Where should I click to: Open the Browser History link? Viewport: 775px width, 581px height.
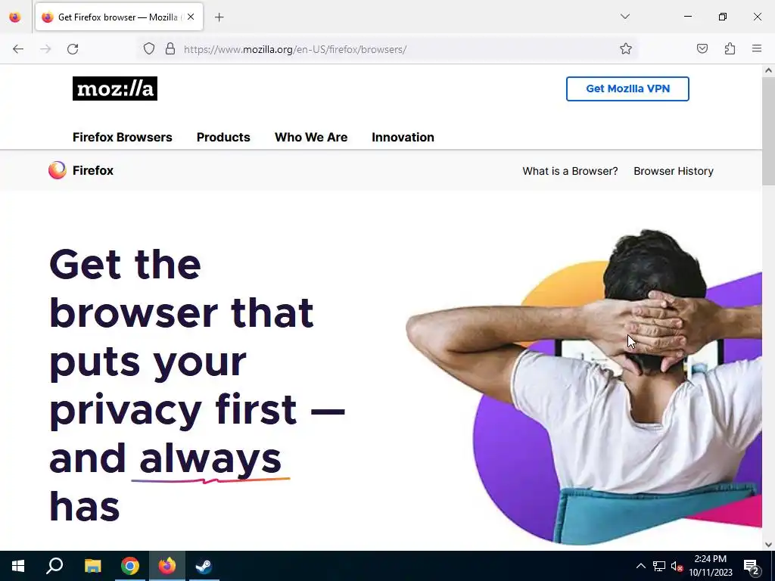673,171
